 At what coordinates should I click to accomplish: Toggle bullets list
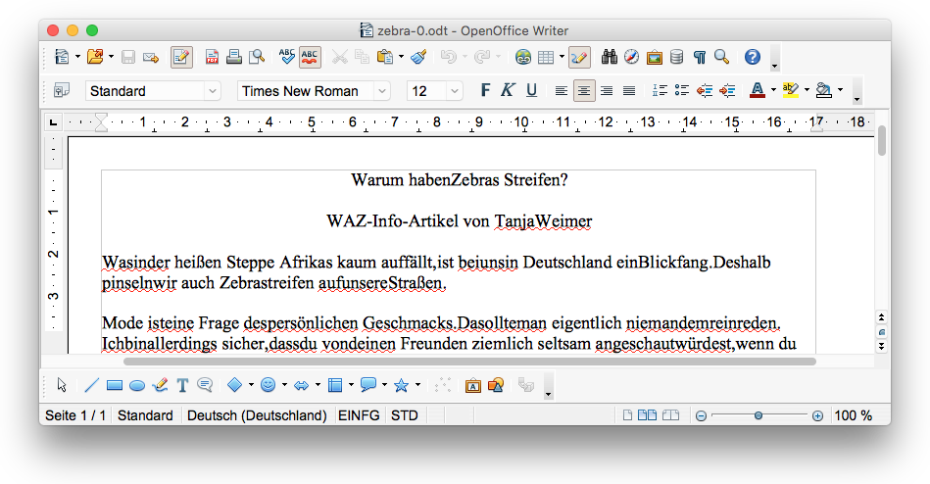(682, 90)
